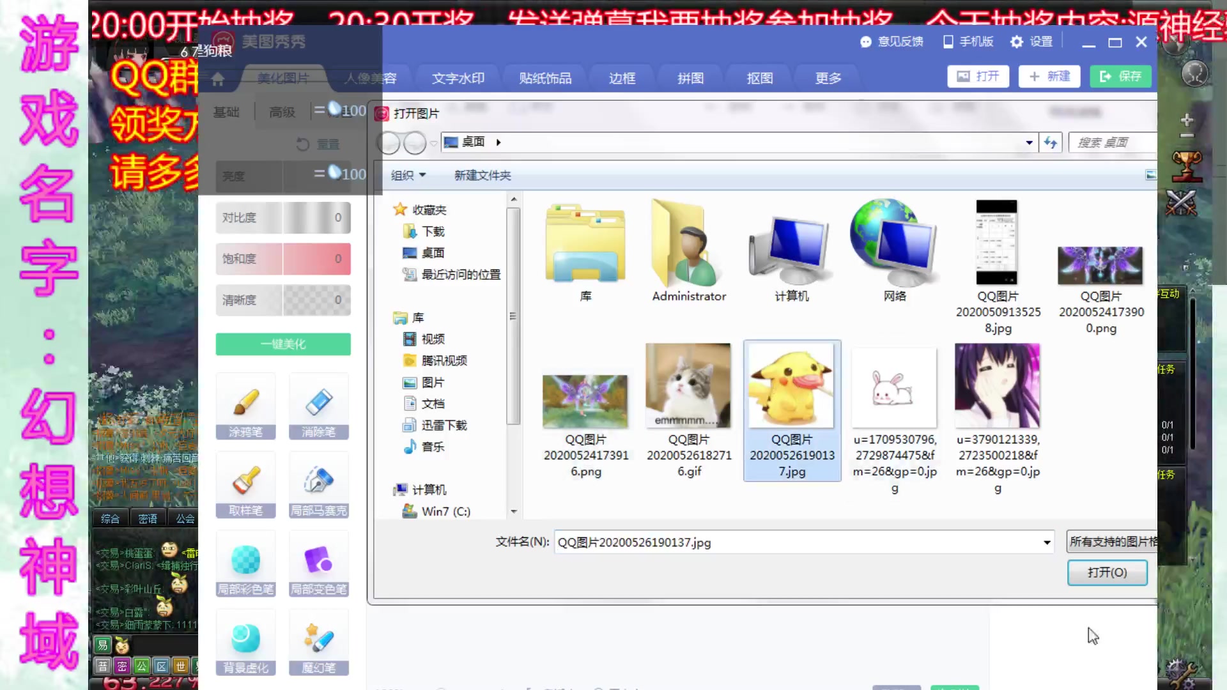This screenshot has width=1227, height=690.
Task: Open recent locations dropdown beside nav arrows
Action: (433, 143)
